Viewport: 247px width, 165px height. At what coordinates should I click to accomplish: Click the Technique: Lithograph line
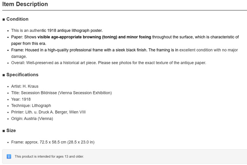(x=31, y=105)
